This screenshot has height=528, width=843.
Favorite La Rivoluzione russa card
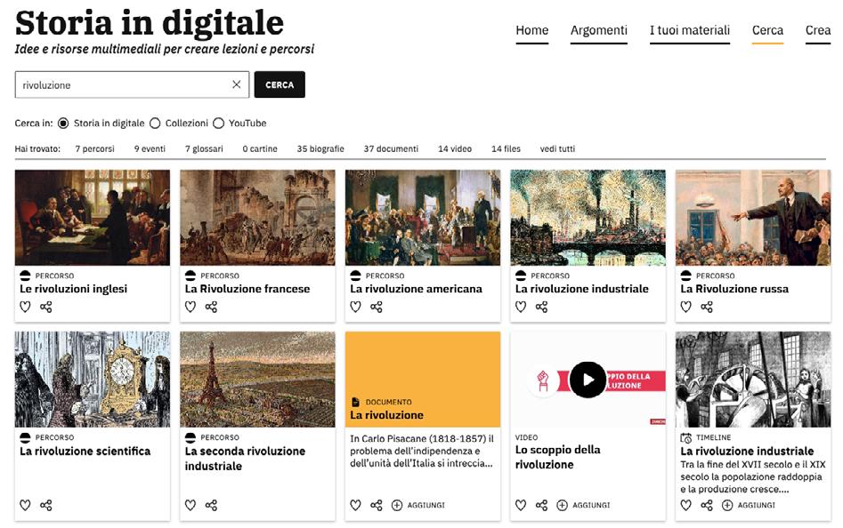(686, 307)
